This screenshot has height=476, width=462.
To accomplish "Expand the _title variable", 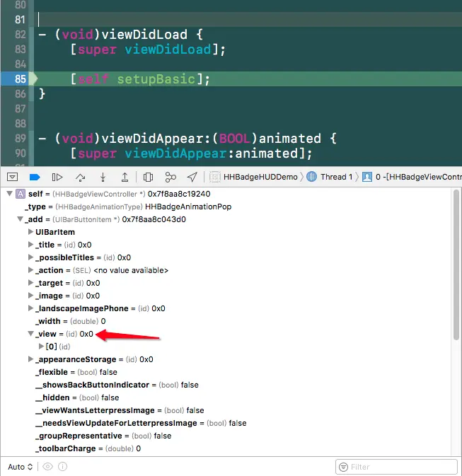I will [30, 245].
